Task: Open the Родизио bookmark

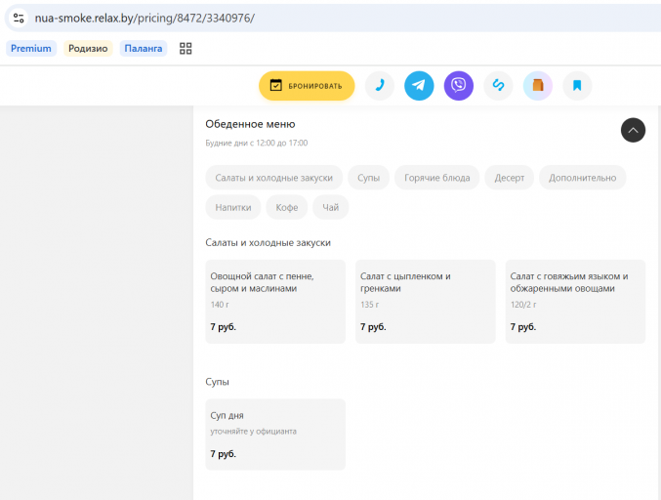Action: (88, 49)
